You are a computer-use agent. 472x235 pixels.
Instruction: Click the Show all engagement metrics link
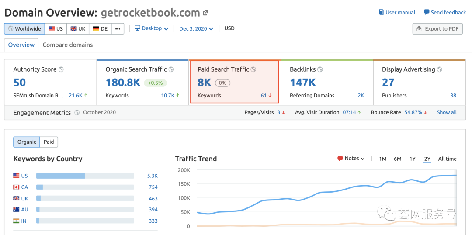click(x=447, y=113)
